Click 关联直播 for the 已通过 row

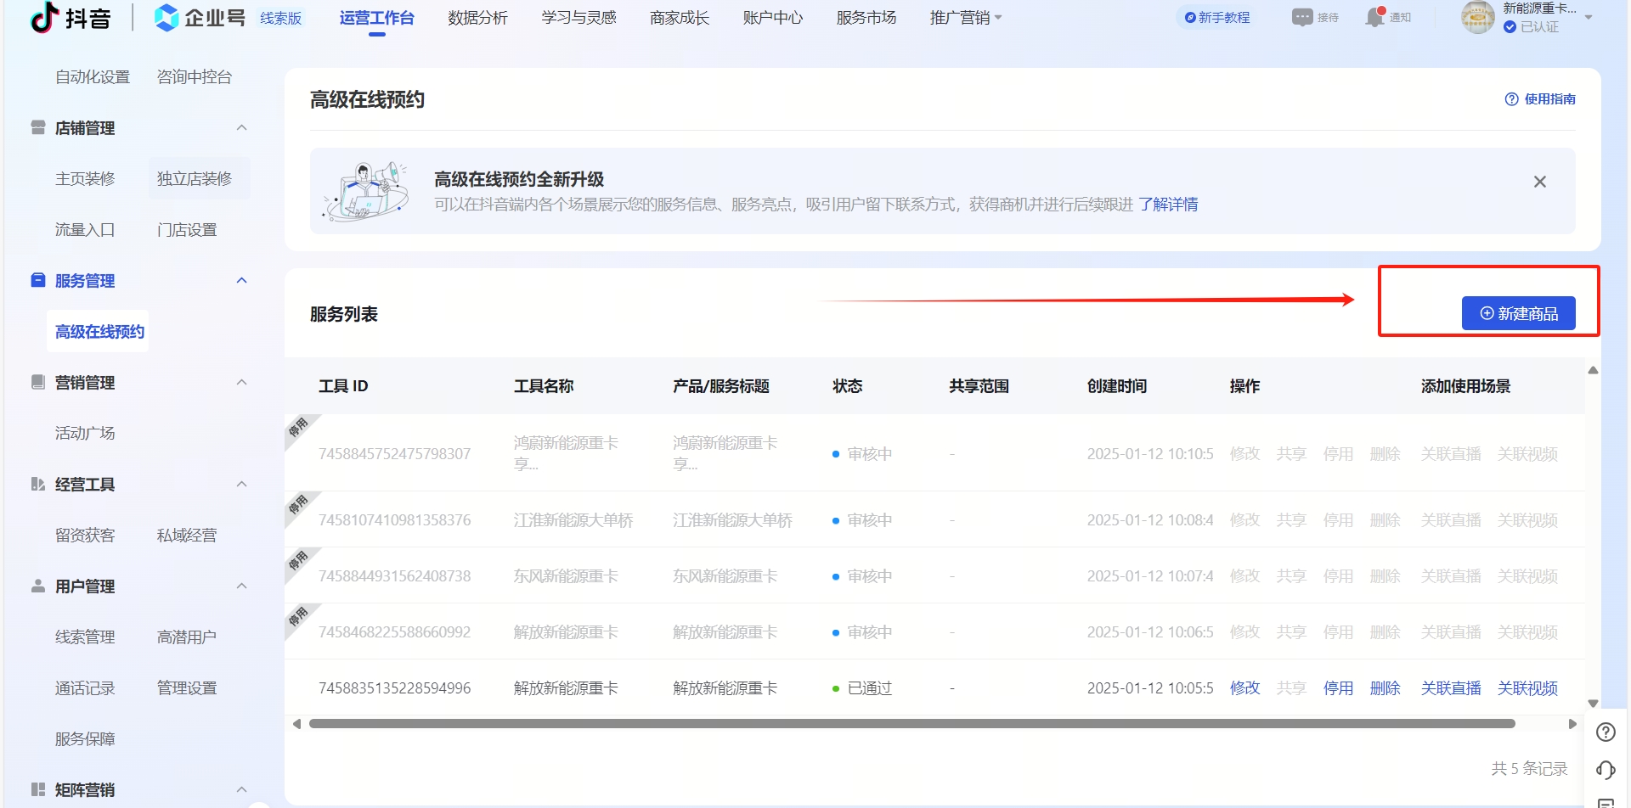(x=1451, y=688)
